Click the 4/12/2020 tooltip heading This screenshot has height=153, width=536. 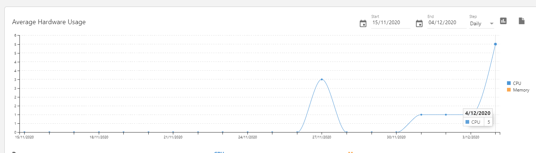tap(478, 113)
